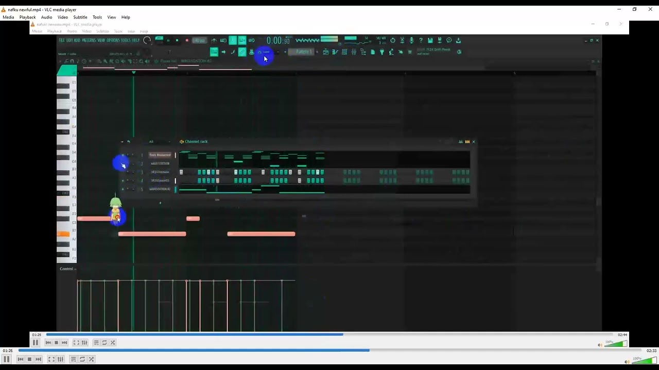Toggle the playlist in outer VLC controls

[73, 359]
